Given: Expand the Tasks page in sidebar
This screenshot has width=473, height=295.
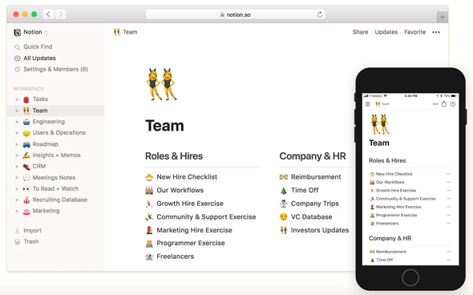Looking at the screenshot, I should tap(17, 99).
